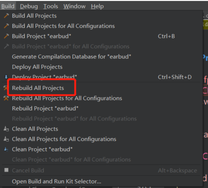Click broom icon beside Clean All Projects
208x188 pixels.
(6, 129)
